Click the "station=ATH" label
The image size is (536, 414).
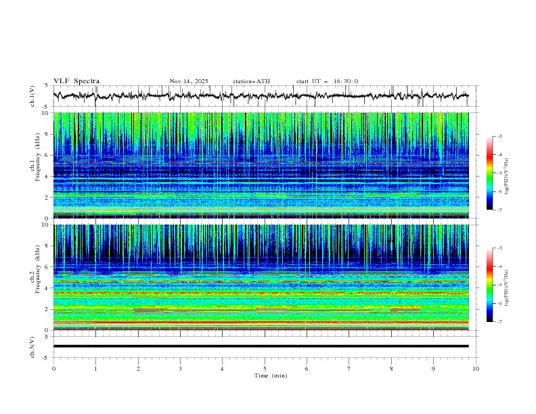(251, 81)
